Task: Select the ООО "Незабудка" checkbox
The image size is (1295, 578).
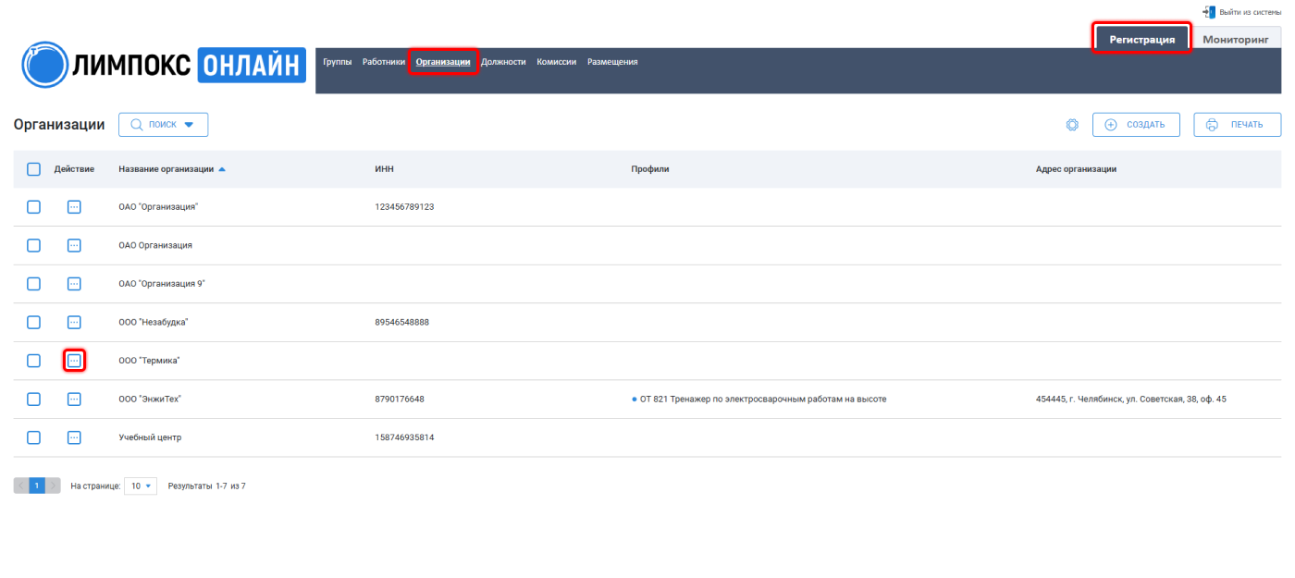Action: point(33,322)
